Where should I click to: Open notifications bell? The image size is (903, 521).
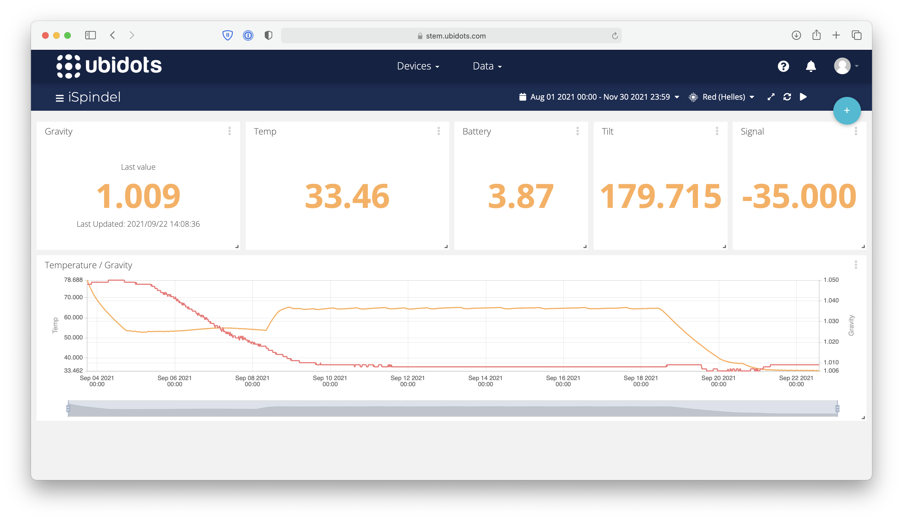click(x=810, y=66)
